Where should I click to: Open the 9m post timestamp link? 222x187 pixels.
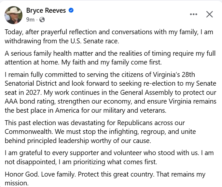point(30,20)
